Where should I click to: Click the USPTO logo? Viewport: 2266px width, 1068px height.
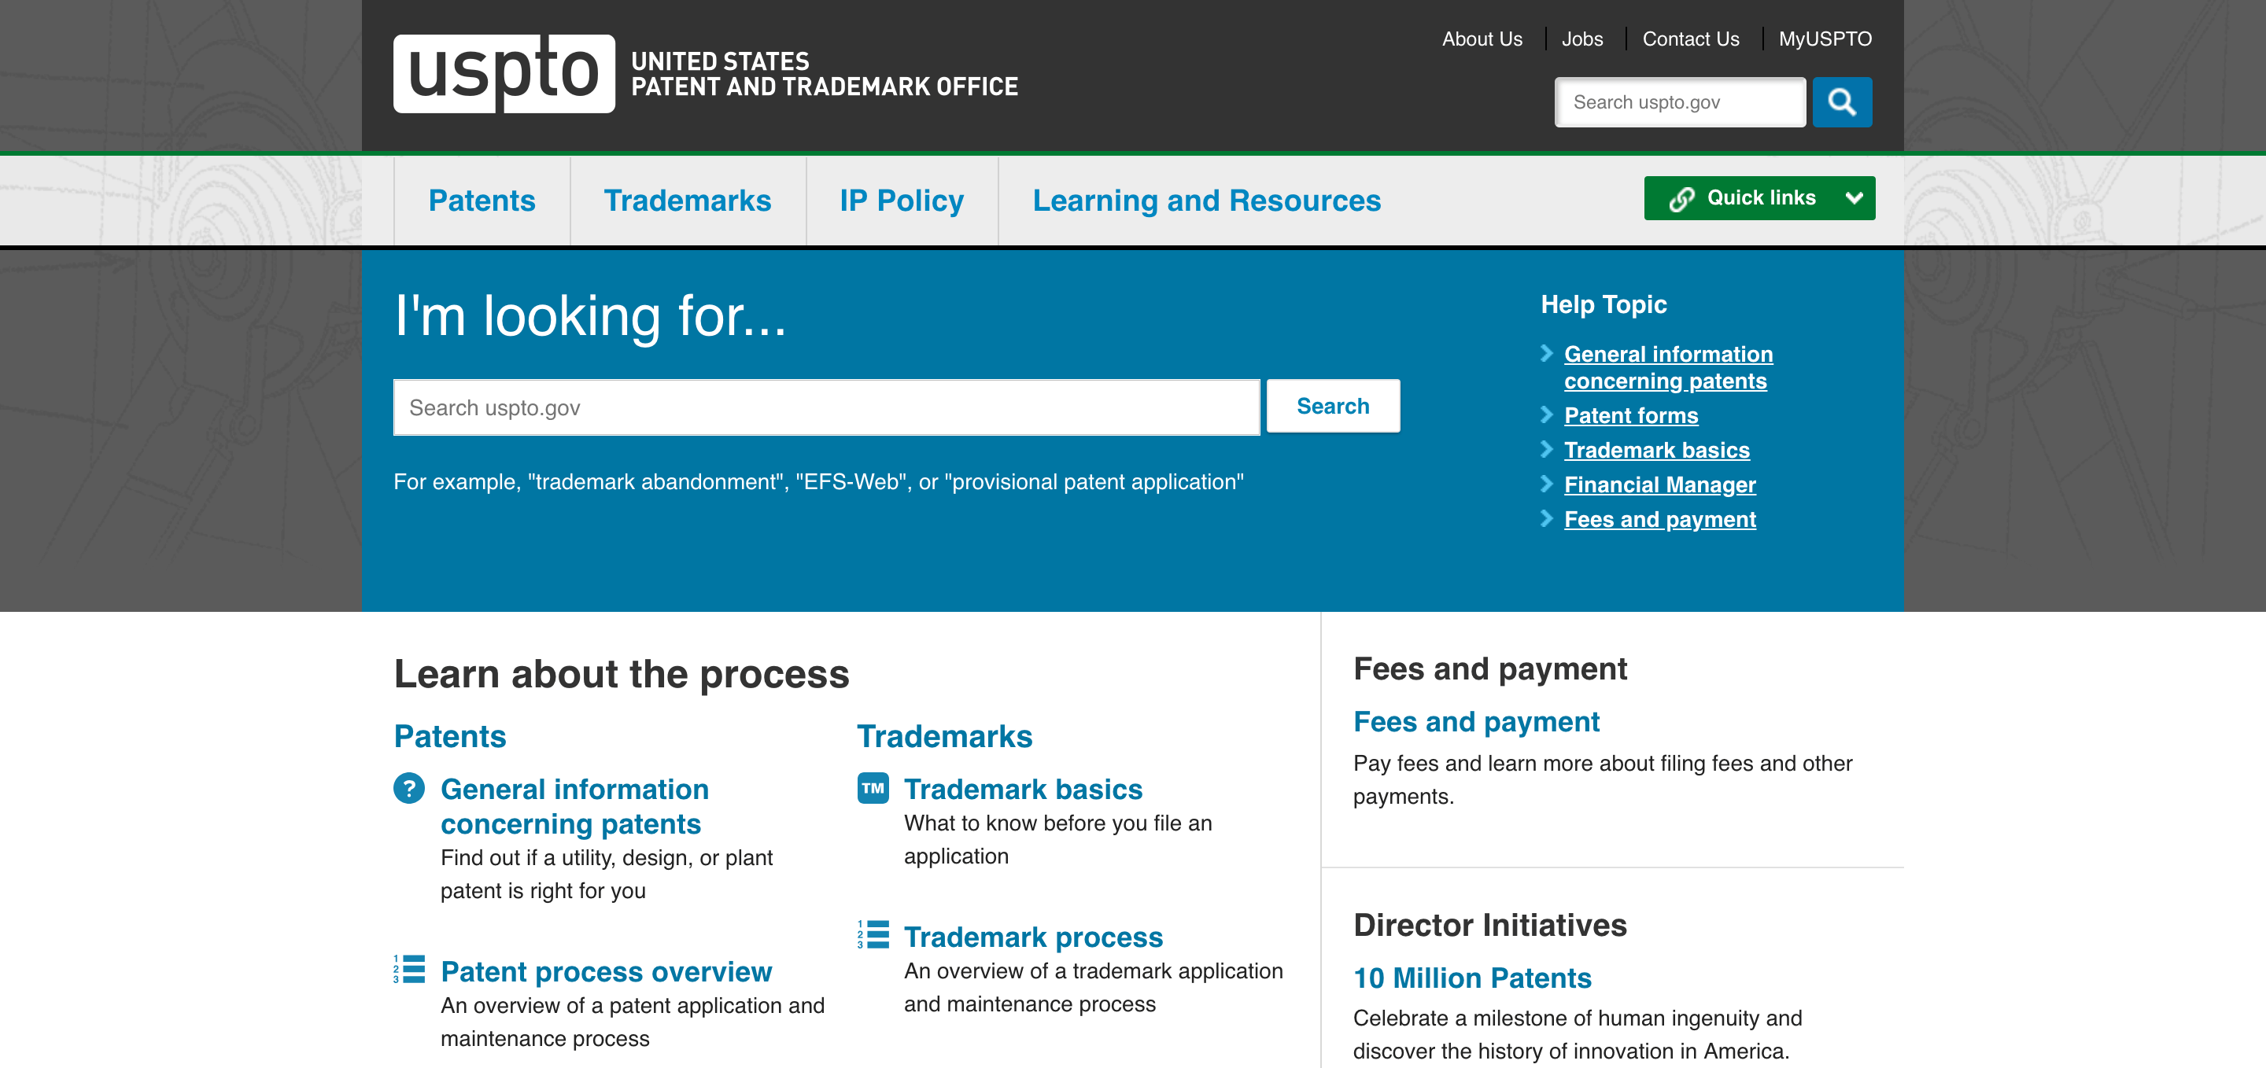coord(504,74)
